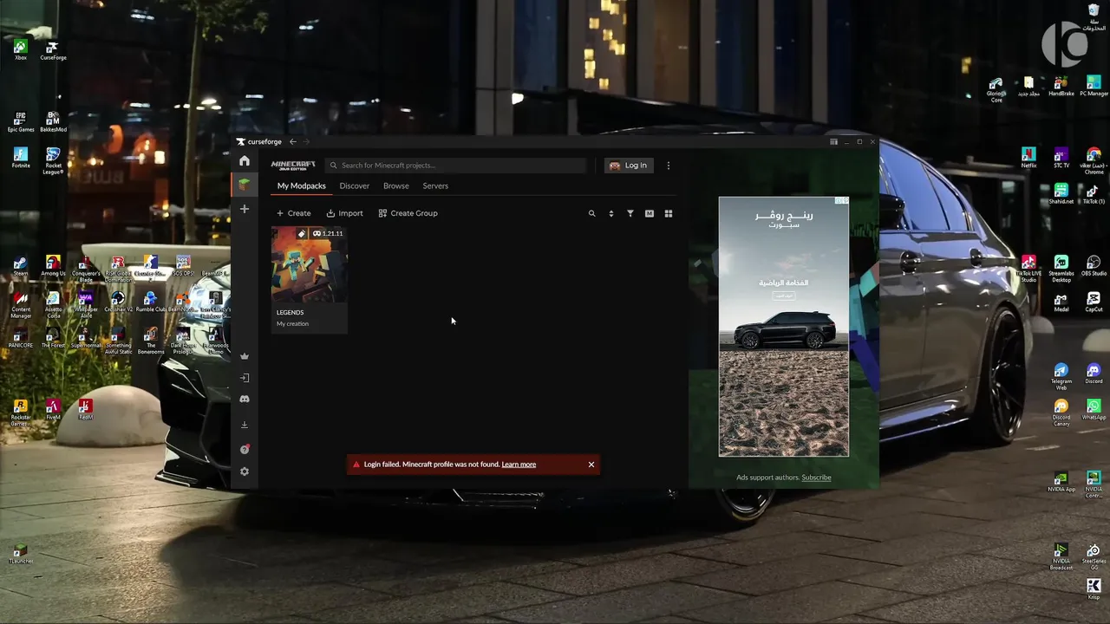This screenshot has height=624, width=1110.
Task: Open Xbox desktop shortcut
Action: point(20,50)
